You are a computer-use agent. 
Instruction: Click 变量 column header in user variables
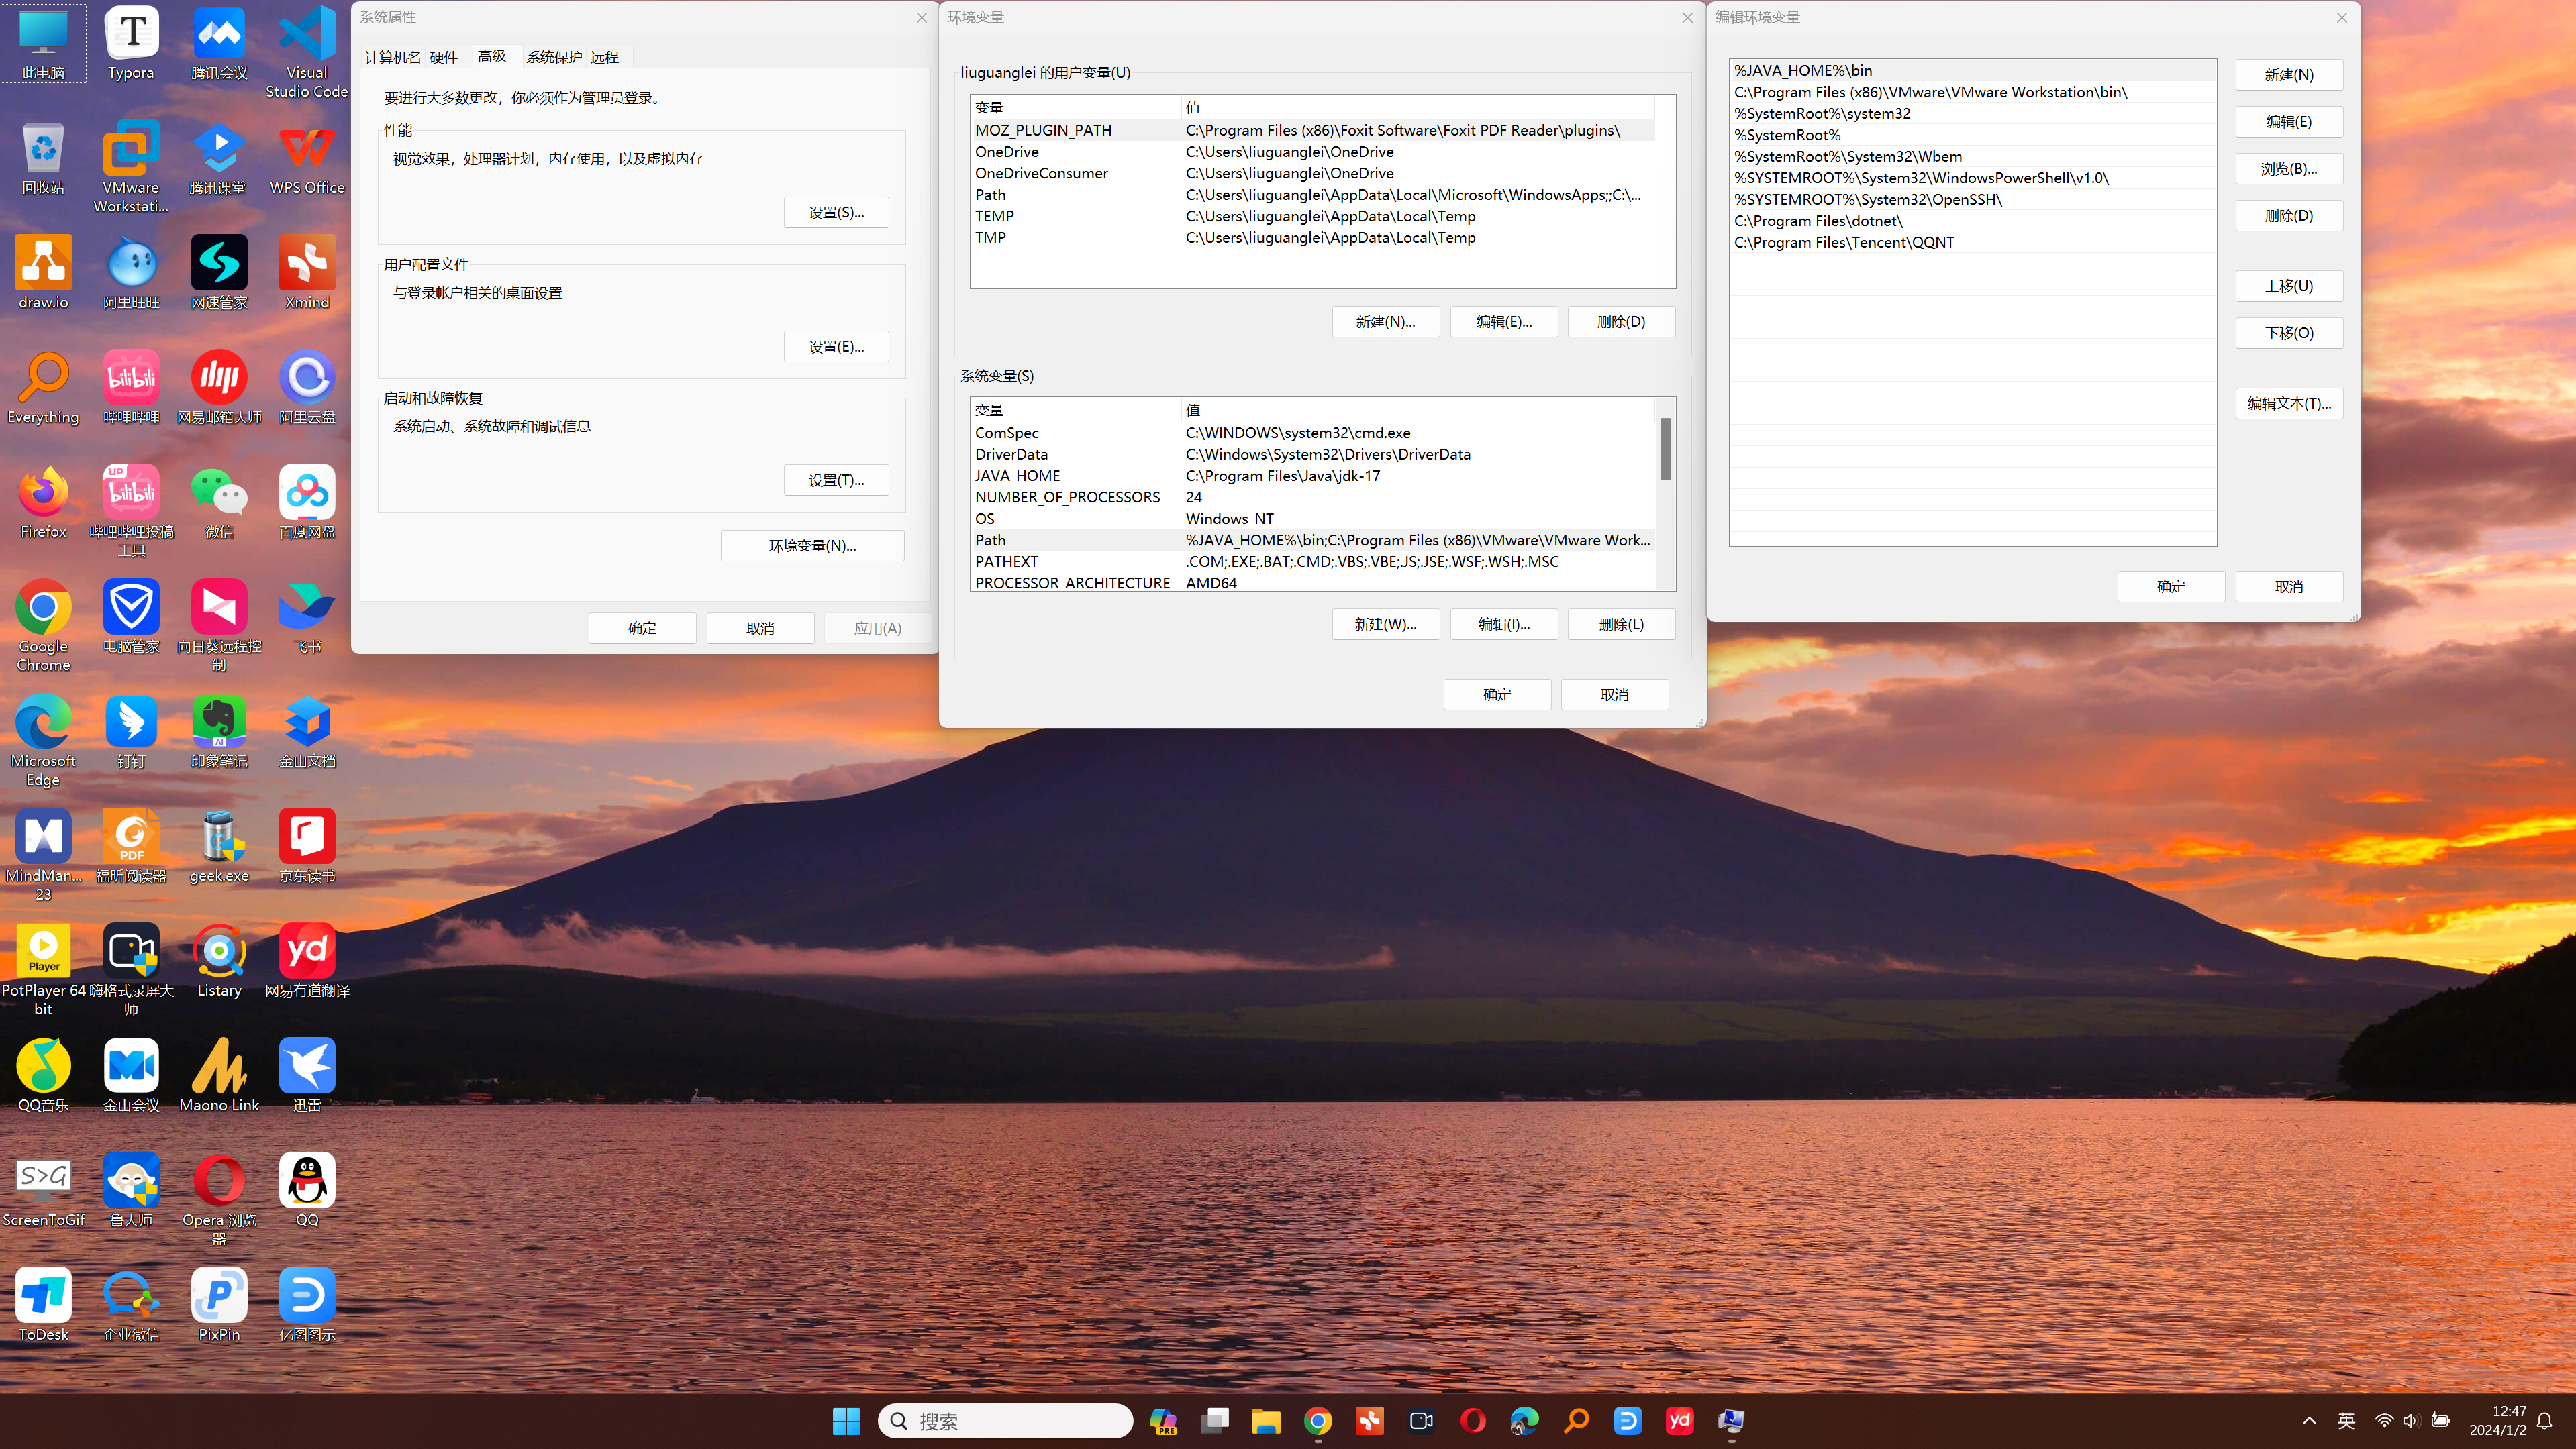click(1075, 108)
